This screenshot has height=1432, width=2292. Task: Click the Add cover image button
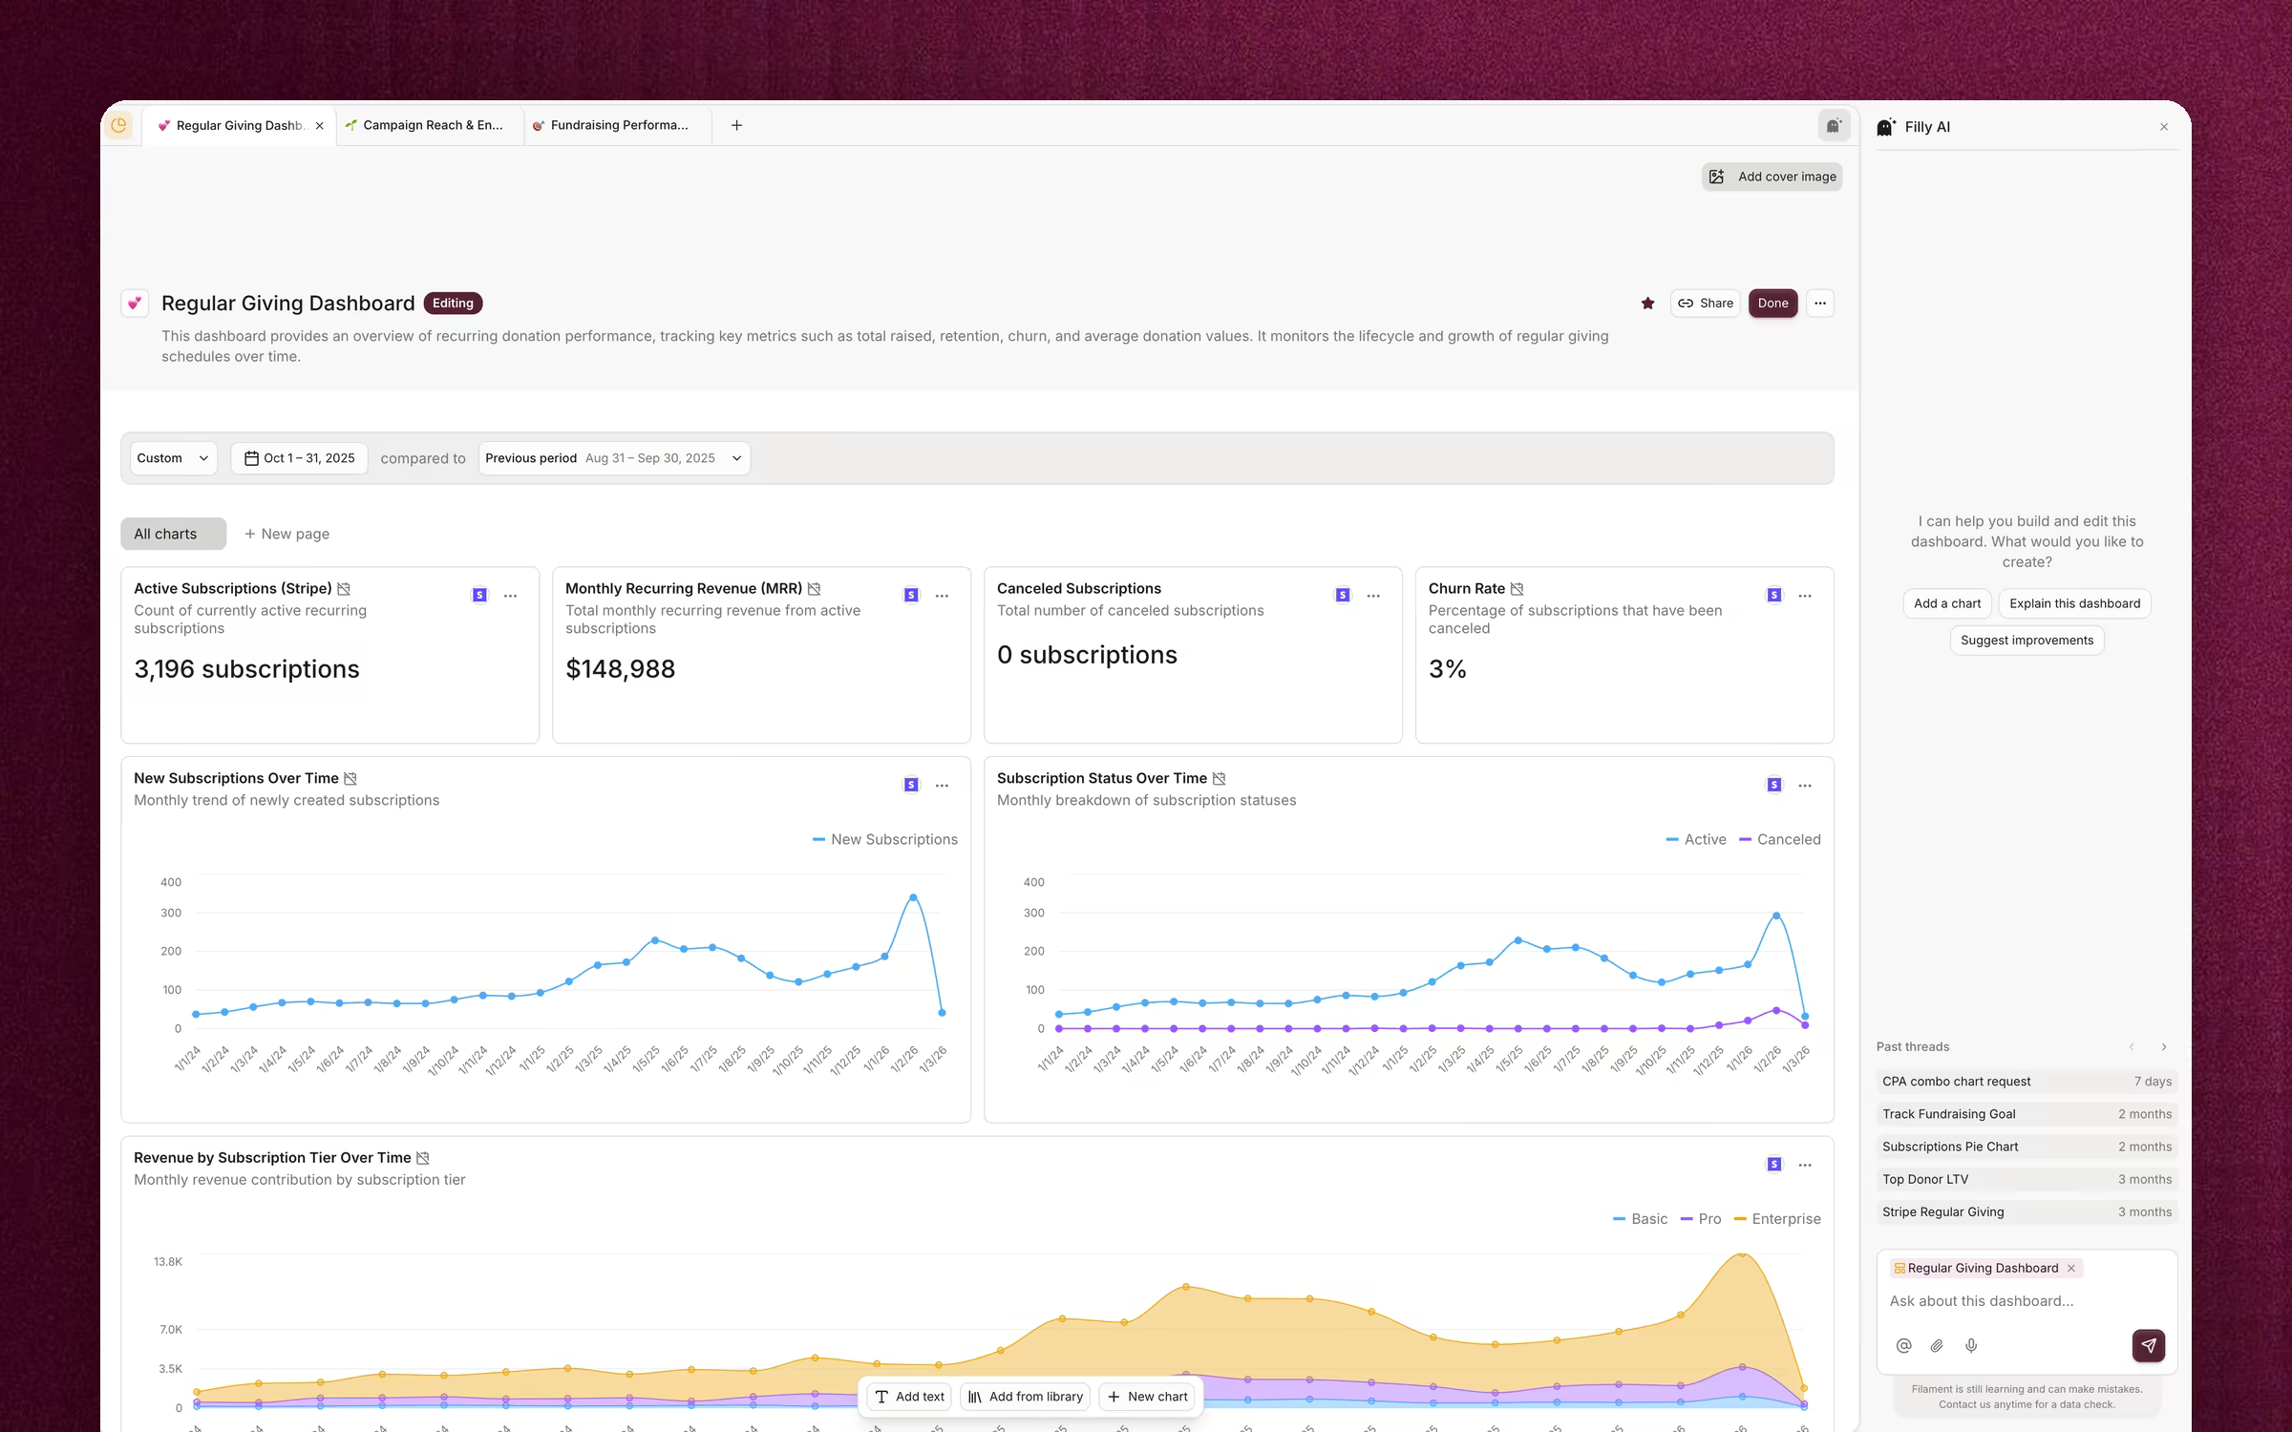pyautogui.click(x=1772, y=177)
